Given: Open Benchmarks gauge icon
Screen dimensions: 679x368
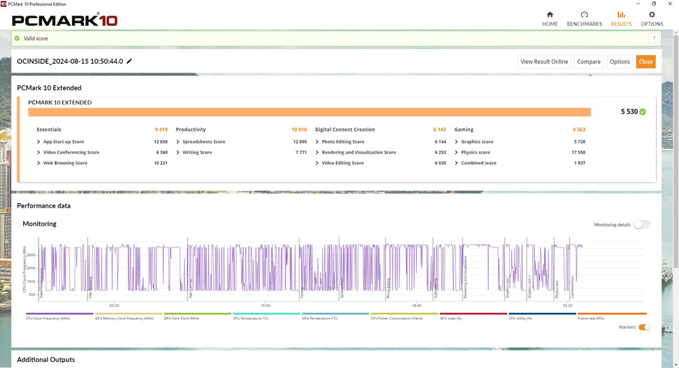Looking at the screenshot, I should click(584, 14).
